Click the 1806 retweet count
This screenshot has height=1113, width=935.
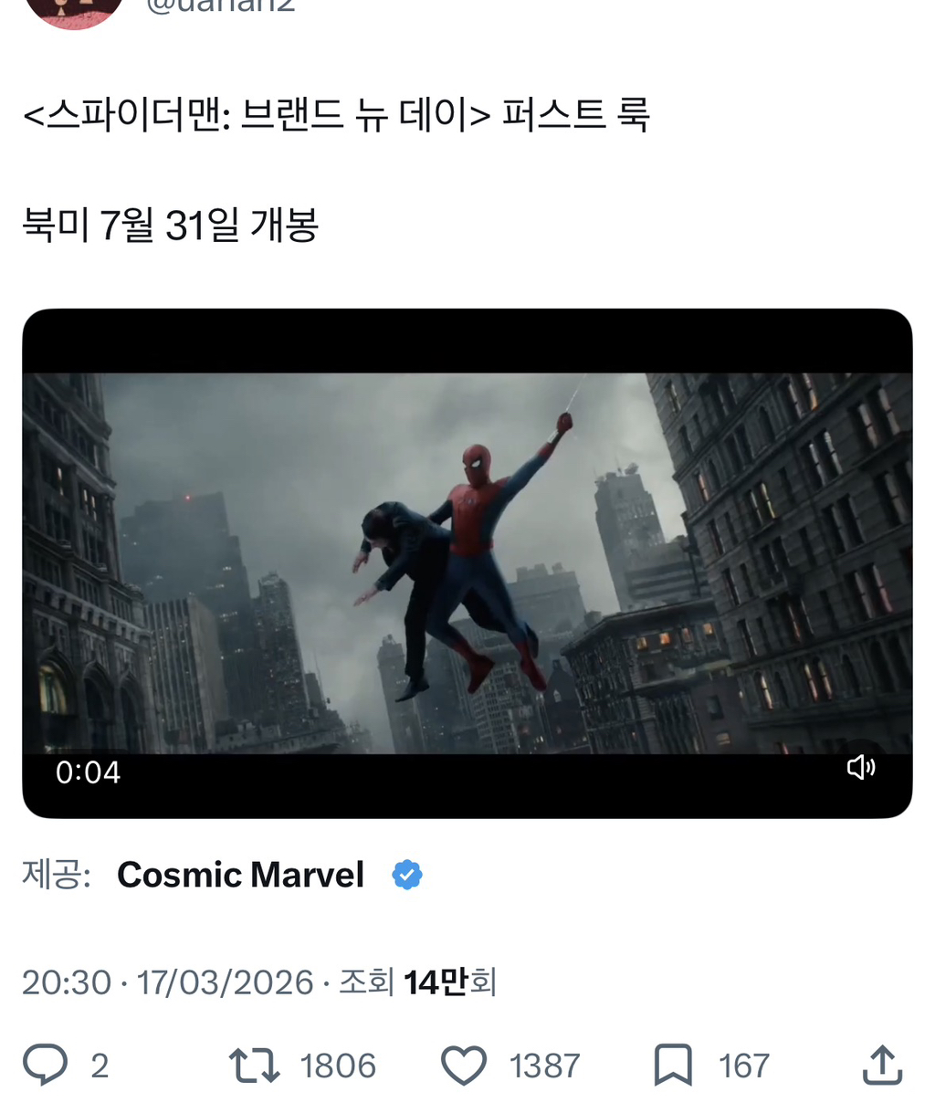pos(338,1066)
